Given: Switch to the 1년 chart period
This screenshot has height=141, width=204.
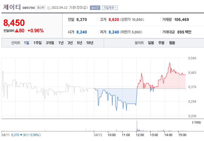Looking at the screenshot, I should 61,43.
